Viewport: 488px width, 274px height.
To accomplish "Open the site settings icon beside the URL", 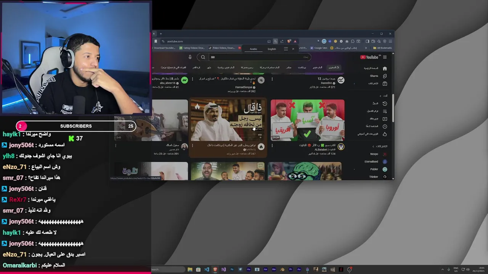I will pos(163,41).
